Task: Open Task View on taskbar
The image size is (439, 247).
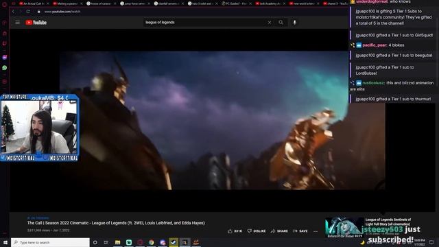Action: click(106, 242)
